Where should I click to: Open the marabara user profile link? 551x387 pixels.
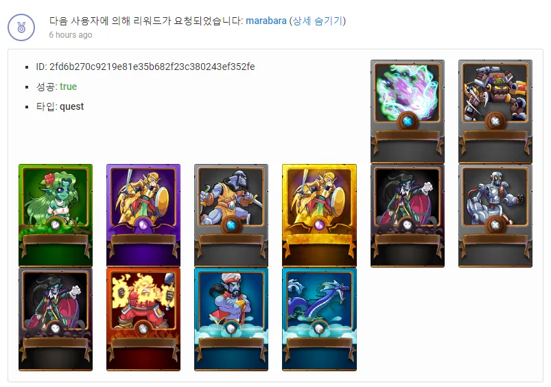(x=266, y=21)
